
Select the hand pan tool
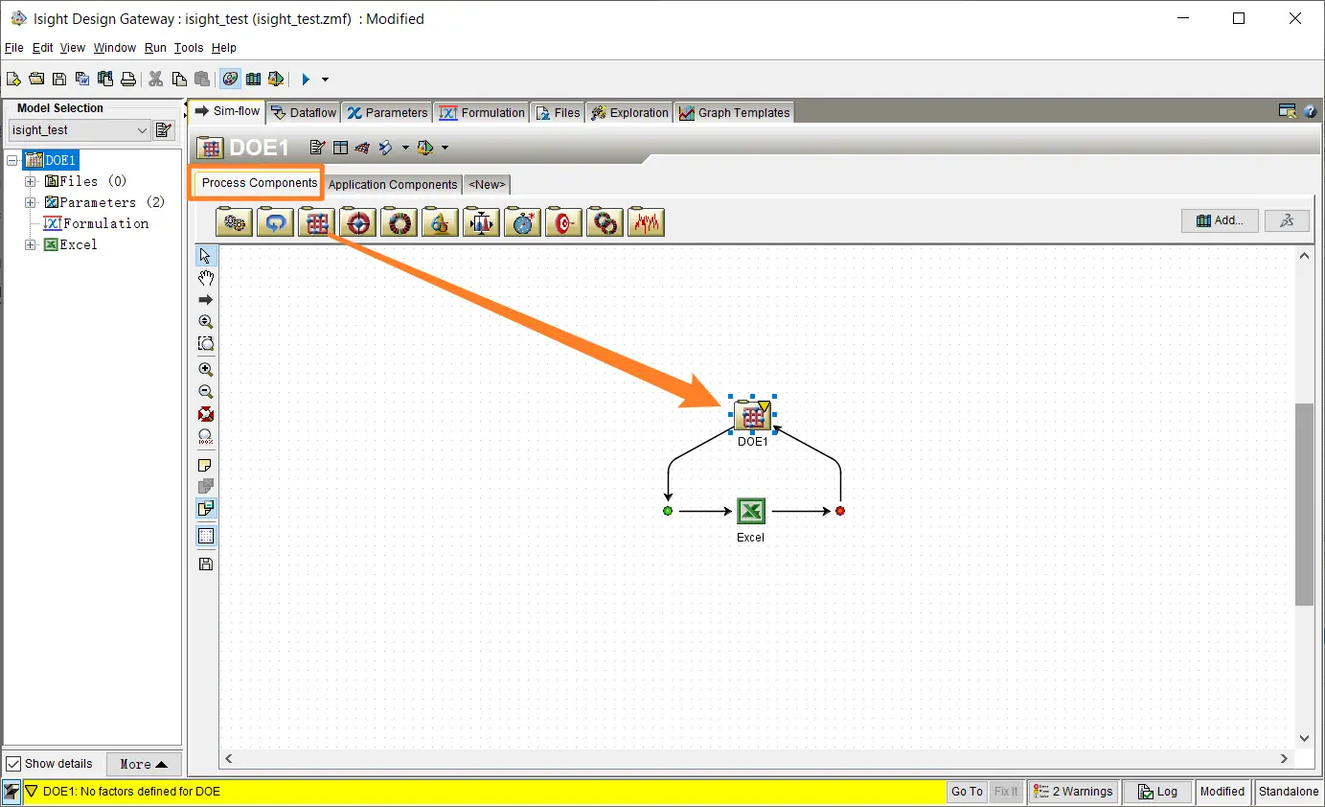tap(206, 278)
